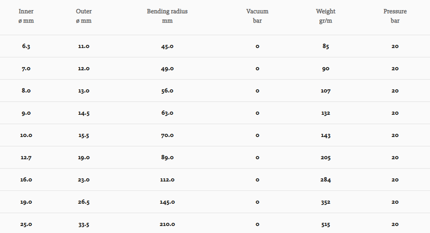430x233 pixels.
Task: Select the 12.7 inner diameter cell
Action: pyautogui.click(x=26, y=158)
